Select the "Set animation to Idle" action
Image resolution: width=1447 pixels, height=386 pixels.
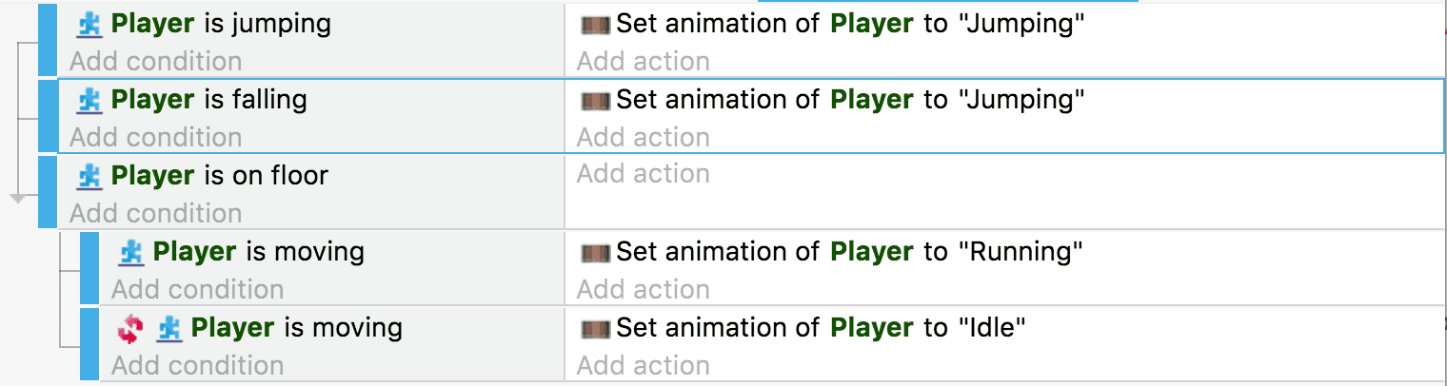coord(821,328)
